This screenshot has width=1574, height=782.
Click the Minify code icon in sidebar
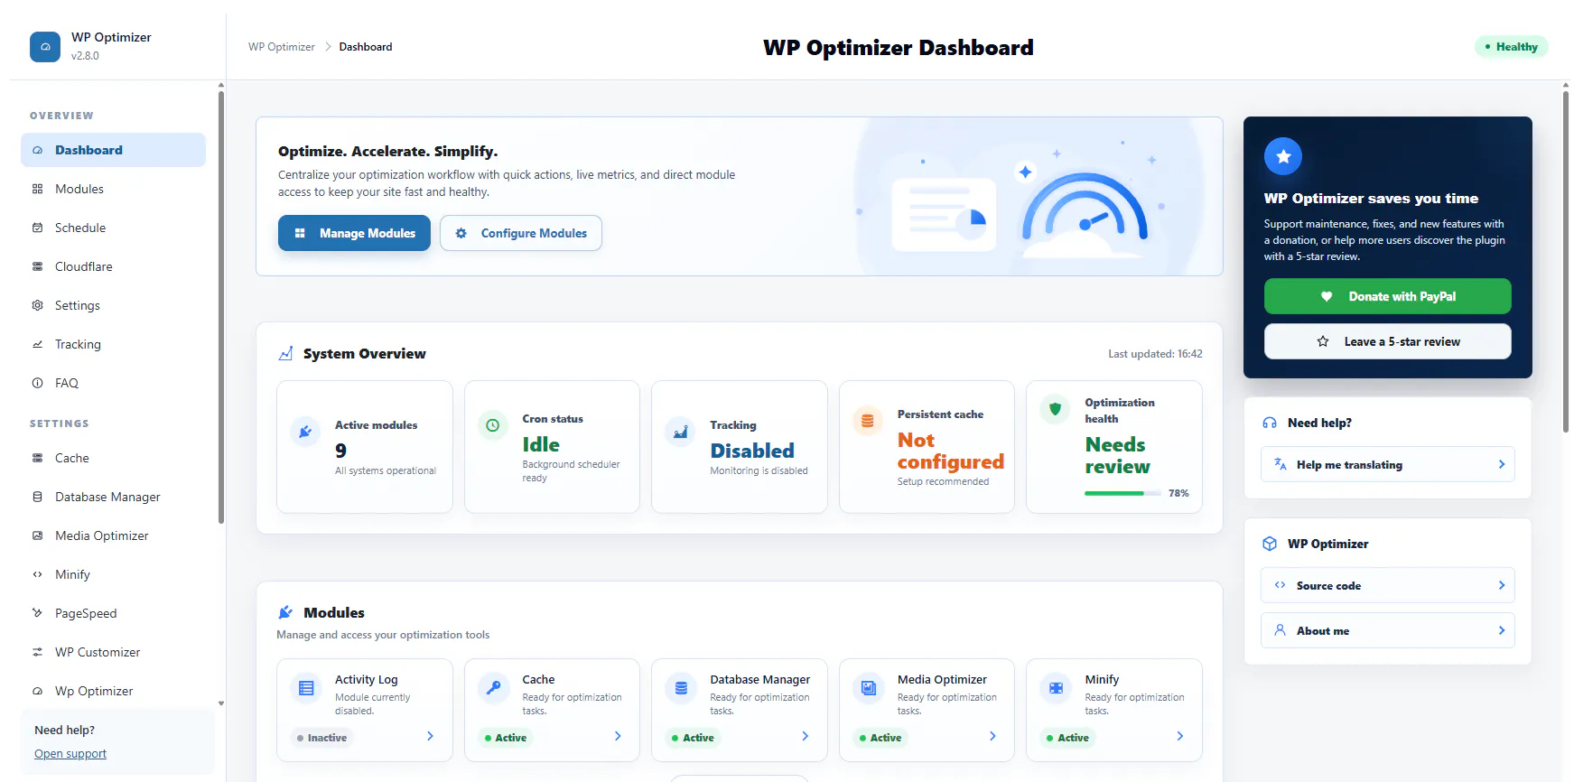tap(38, 574)
